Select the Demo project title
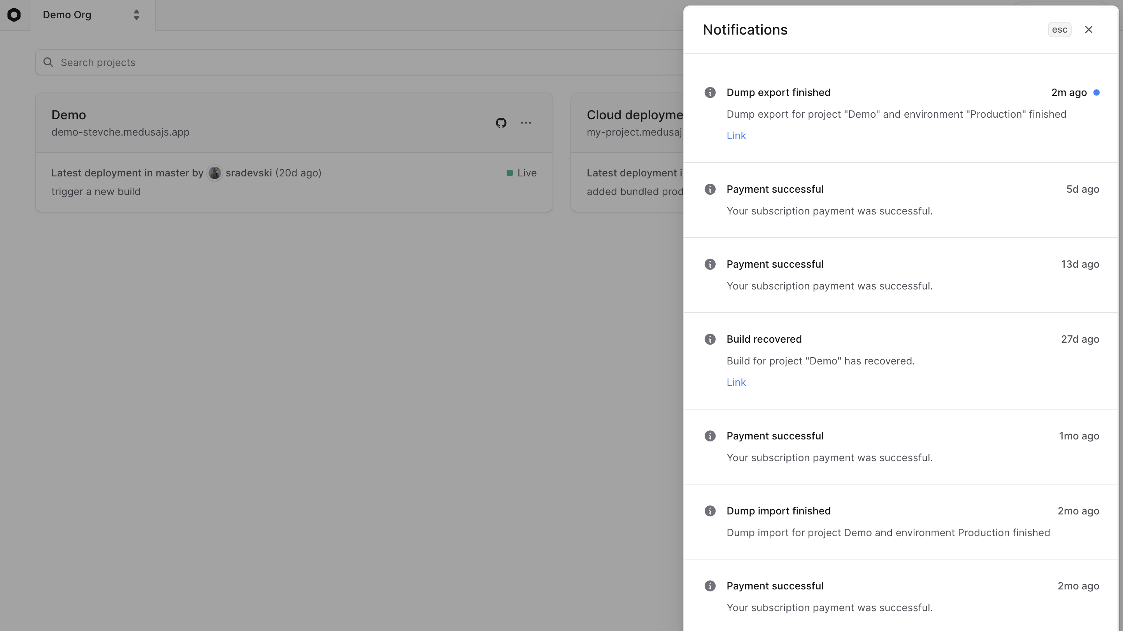 [68, 115]
